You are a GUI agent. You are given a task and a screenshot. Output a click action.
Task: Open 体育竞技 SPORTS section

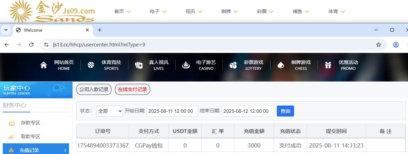pyautogui.click(x=105, y=65)
